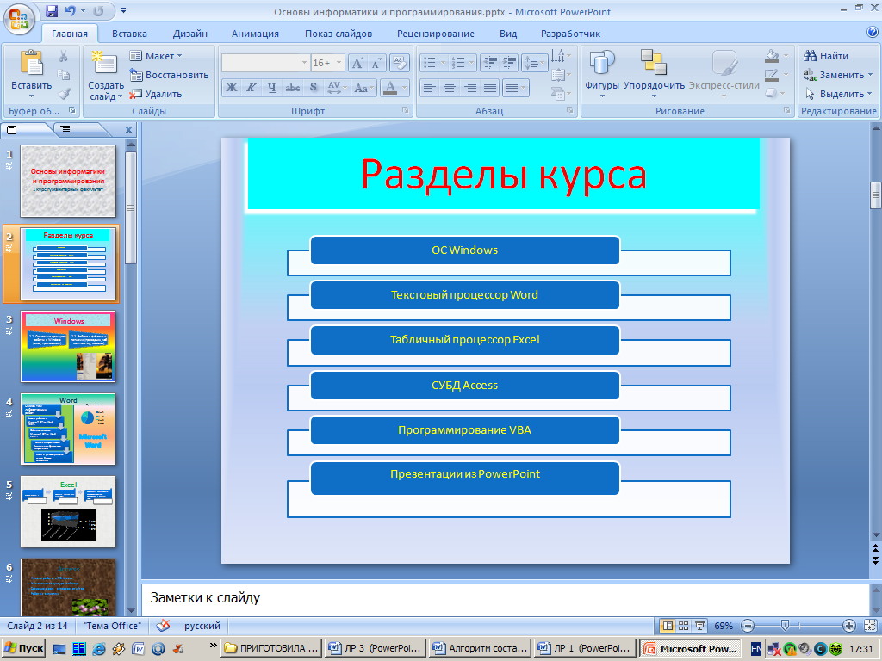Open the font name combo box
Viewport: 882px width, 661px height.
click(265, 63)
